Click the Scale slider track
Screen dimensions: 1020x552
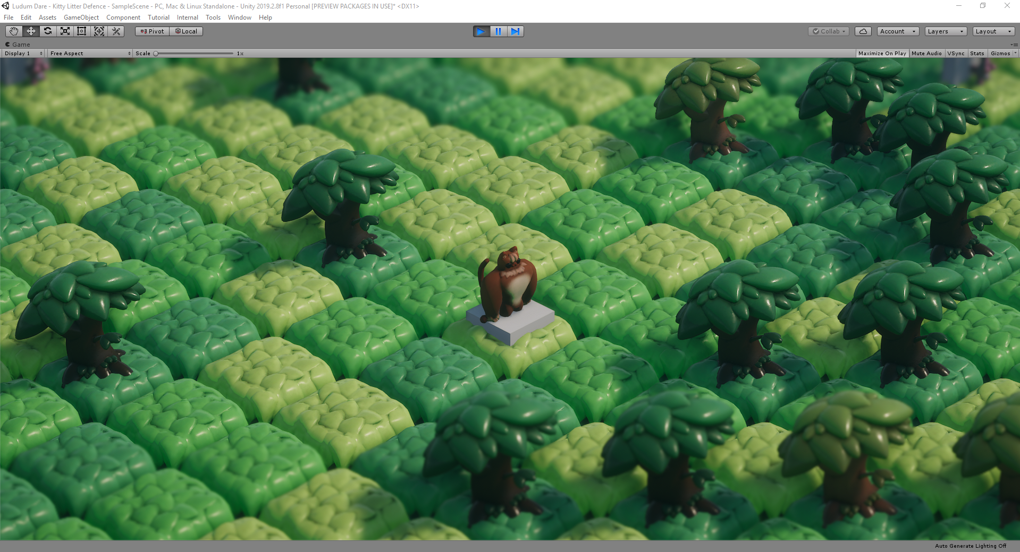pos(194,53)
